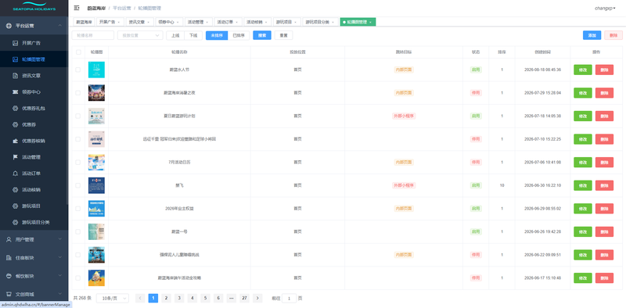626x308 pixels.
Task: Close the 游玩项目分类 tab with its x
Action: tap(333, 23)
